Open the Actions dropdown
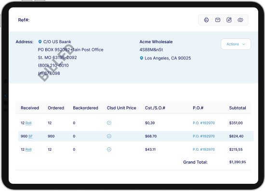This screenshot has height=191, width=265. [236, 44]
